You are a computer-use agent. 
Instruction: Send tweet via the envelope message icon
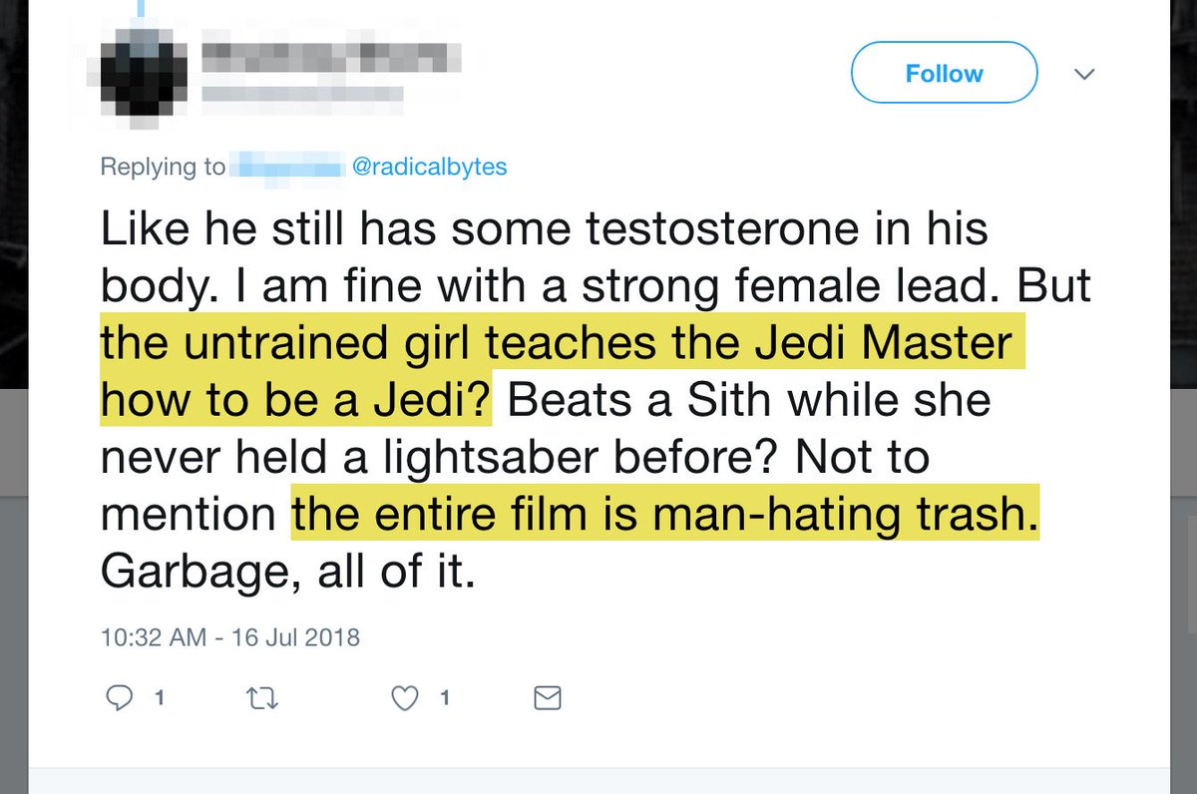pyautogui.click(x=549, y=698)
